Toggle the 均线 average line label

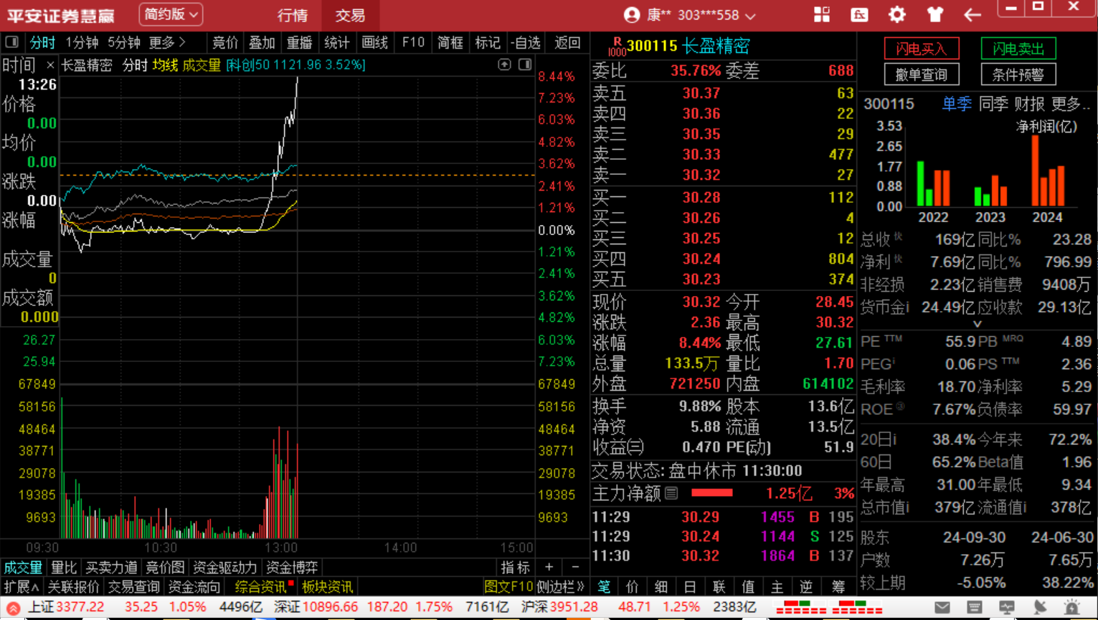pos(165,65)
